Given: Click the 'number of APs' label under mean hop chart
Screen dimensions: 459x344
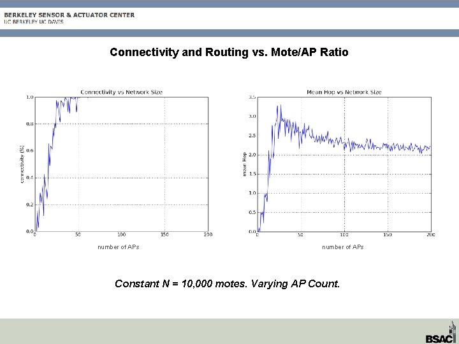Looking at the screenshot, I should pos(343,247).
